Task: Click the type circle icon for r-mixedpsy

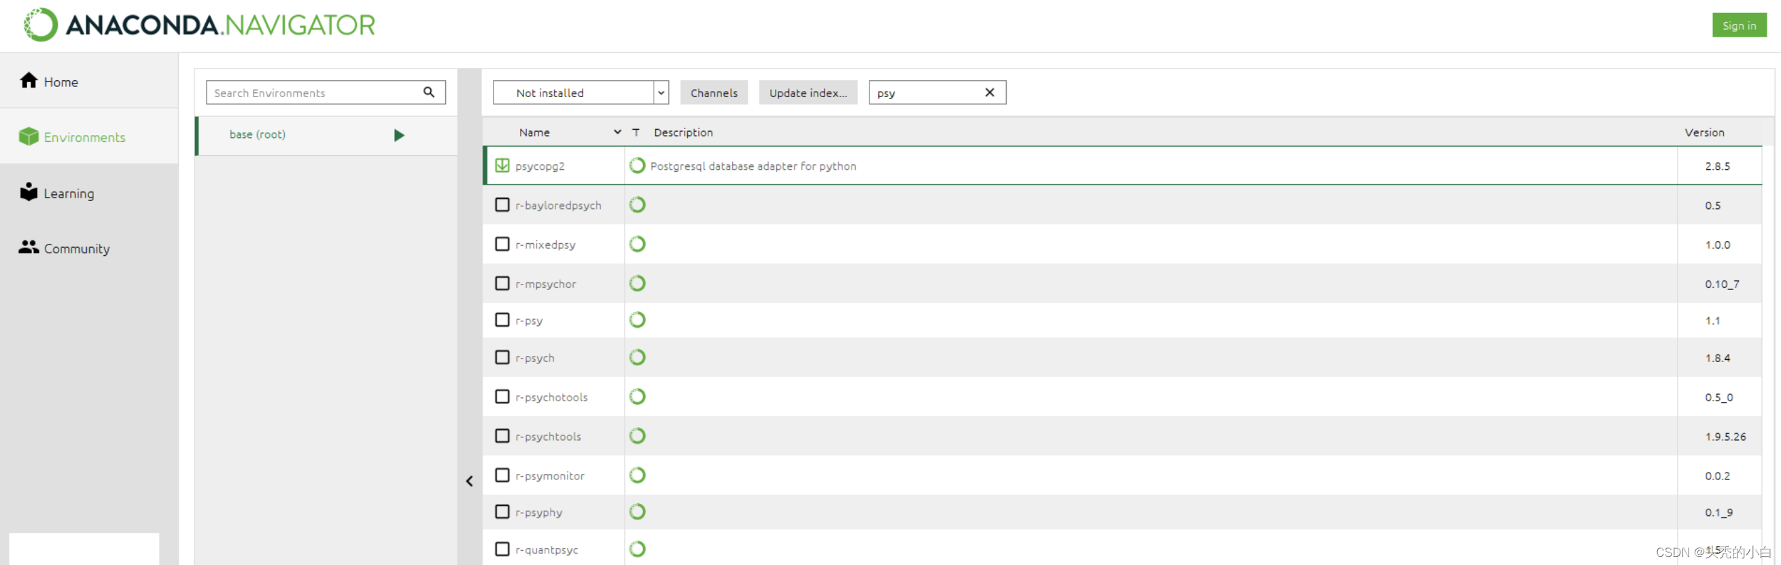Action: [x=638, y=244]
